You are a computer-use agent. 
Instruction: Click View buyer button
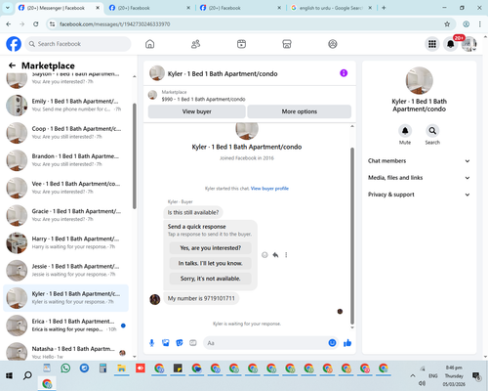[x=197, y=111]
